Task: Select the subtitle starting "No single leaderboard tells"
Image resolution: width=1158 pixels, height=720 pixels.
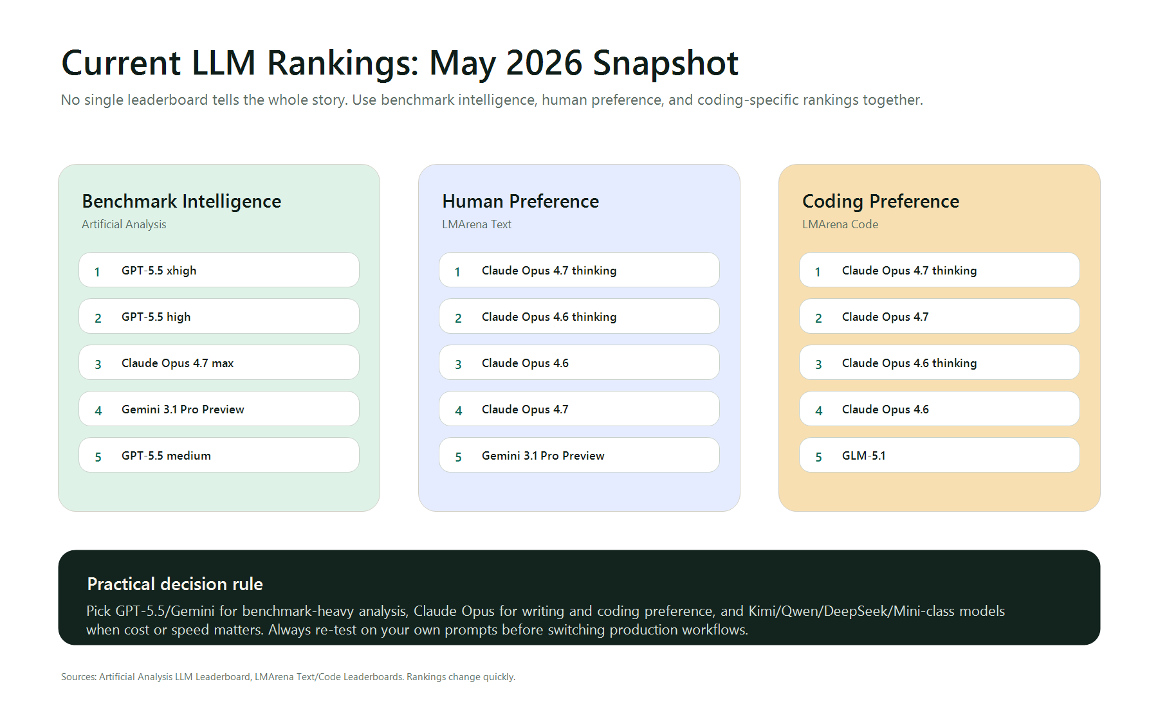Action: [492, 100]
